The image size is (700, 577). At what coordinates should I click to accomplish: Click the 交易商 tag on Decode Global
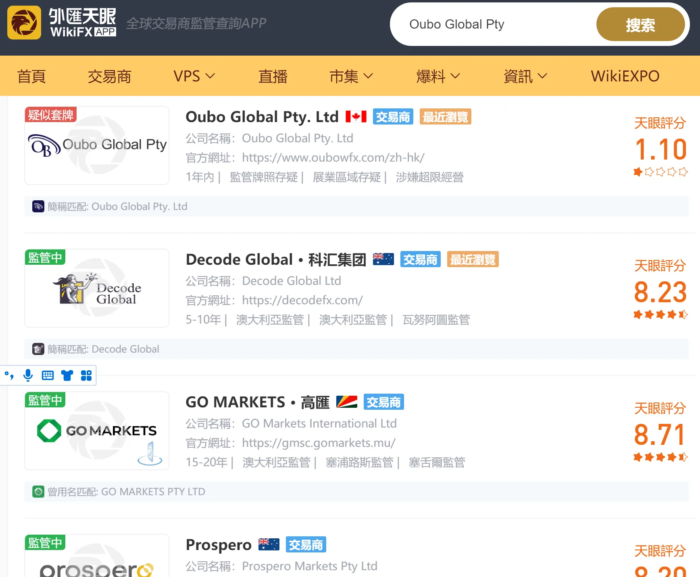[420, 259]
